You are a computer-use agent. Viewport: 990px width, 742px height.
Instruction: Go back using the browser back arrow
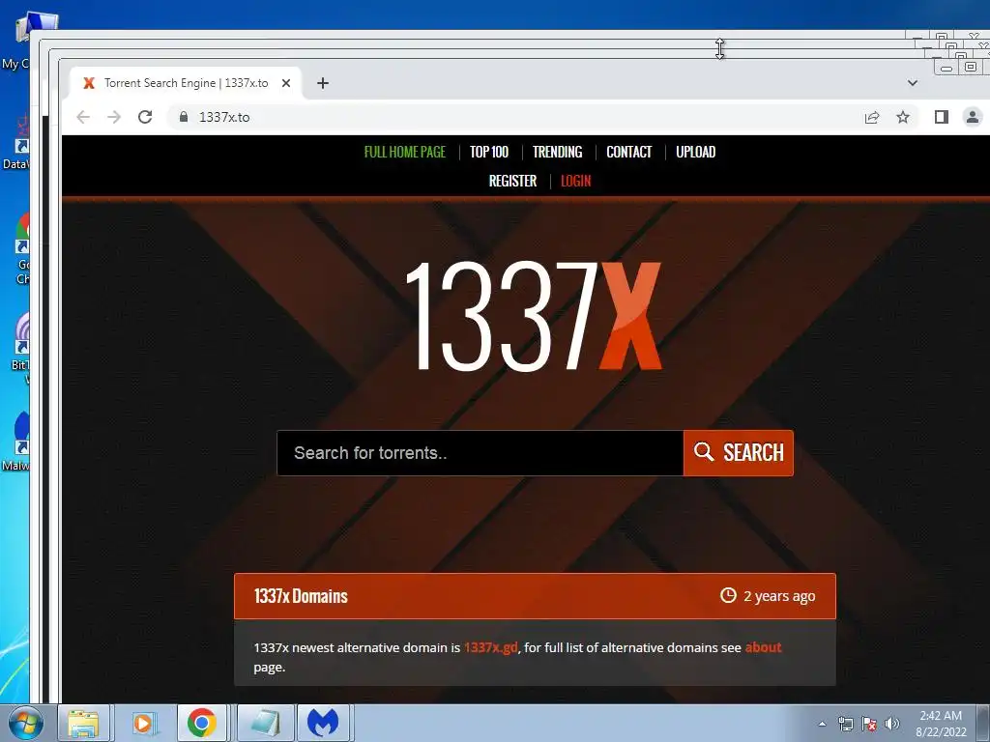(83, 117)
